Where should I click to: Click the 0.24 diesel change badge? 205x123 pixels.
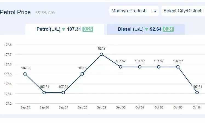point(168,29)
